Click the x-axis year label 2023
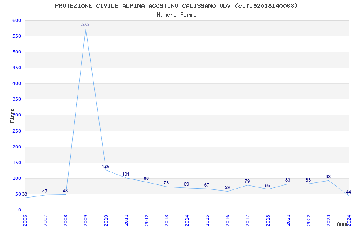The height and width of the screenshot is (228, 353). (328, 220)
